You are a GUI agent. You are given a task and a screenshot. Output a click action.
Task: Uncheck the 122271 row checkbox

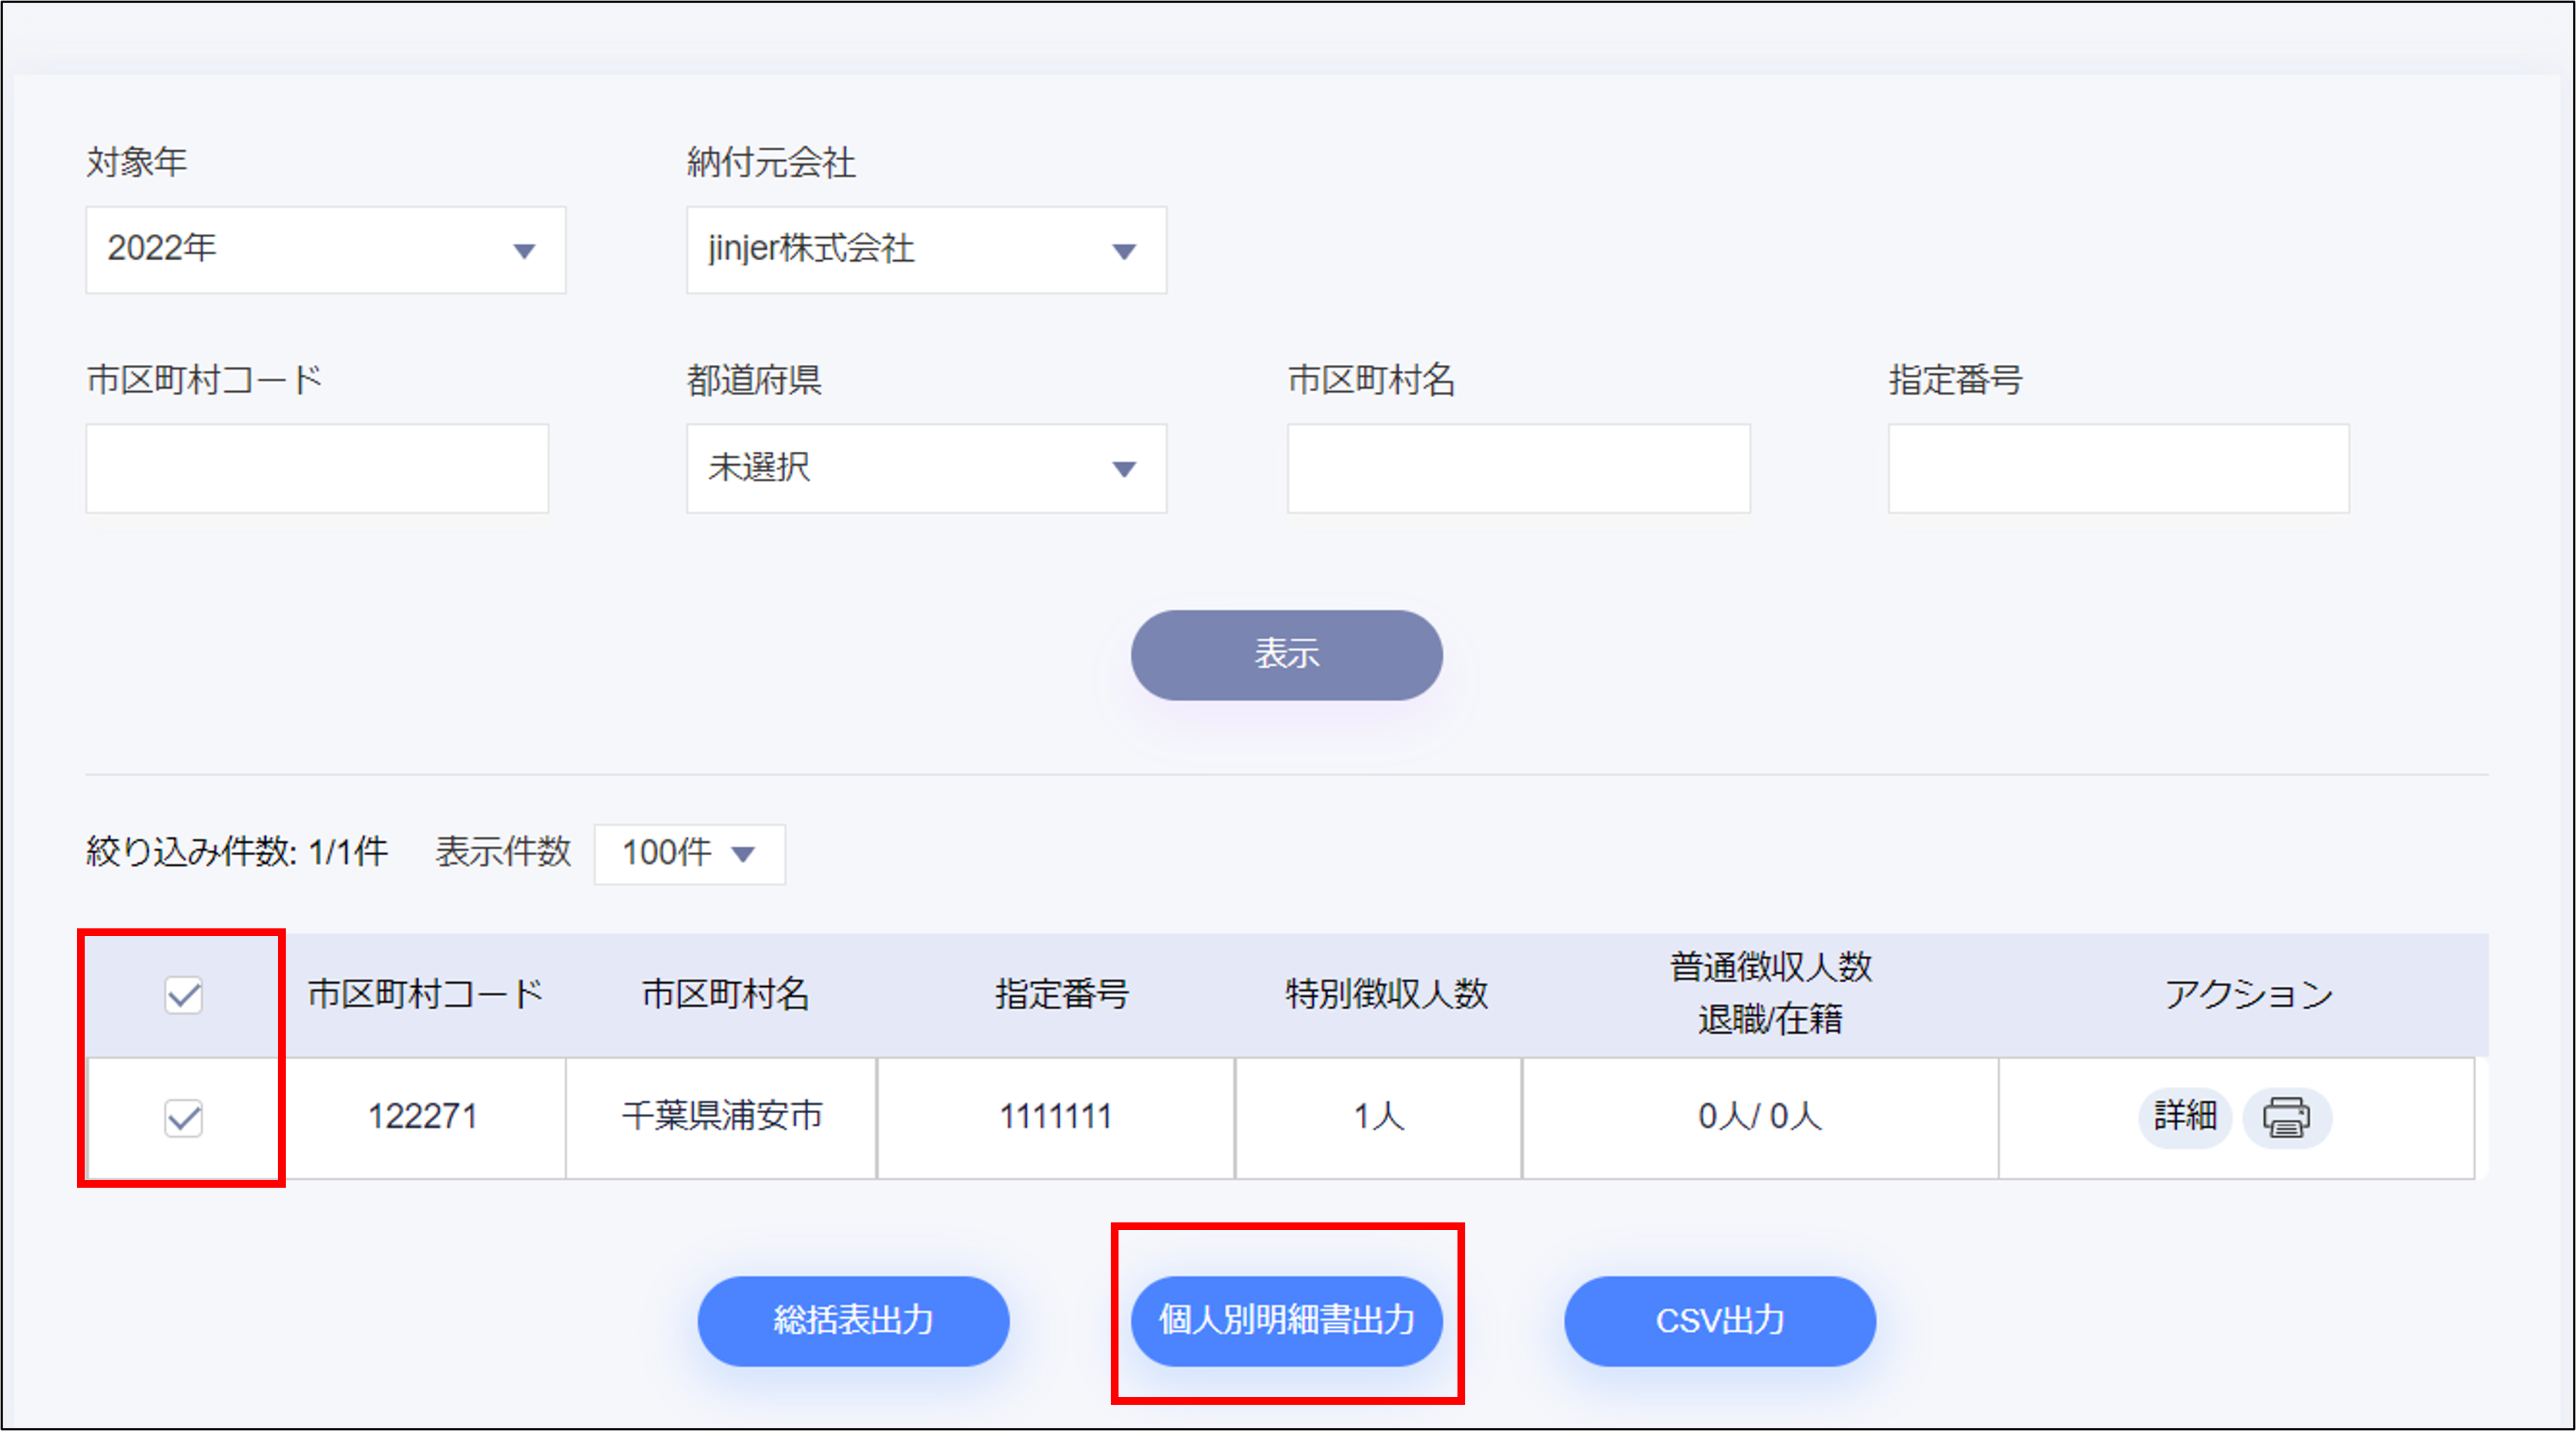pos(184,1117)
